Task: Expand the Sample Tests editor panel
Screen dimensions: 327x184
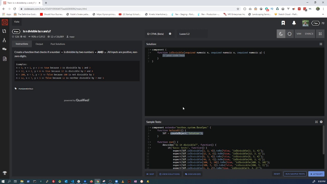Action: pos(316,122)
